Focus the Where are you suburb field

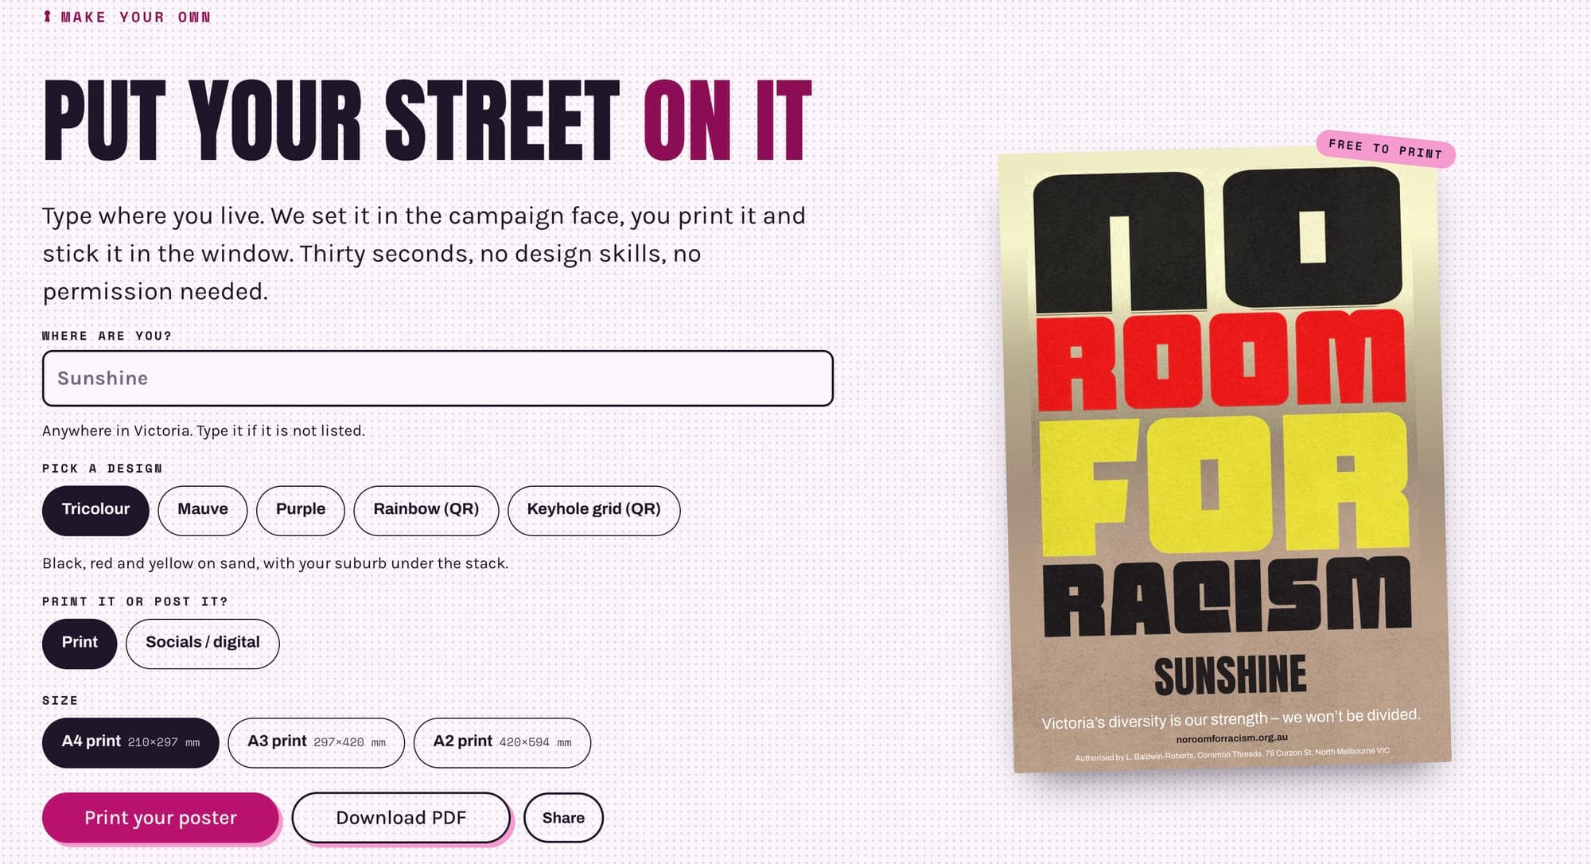coord(438,378)
